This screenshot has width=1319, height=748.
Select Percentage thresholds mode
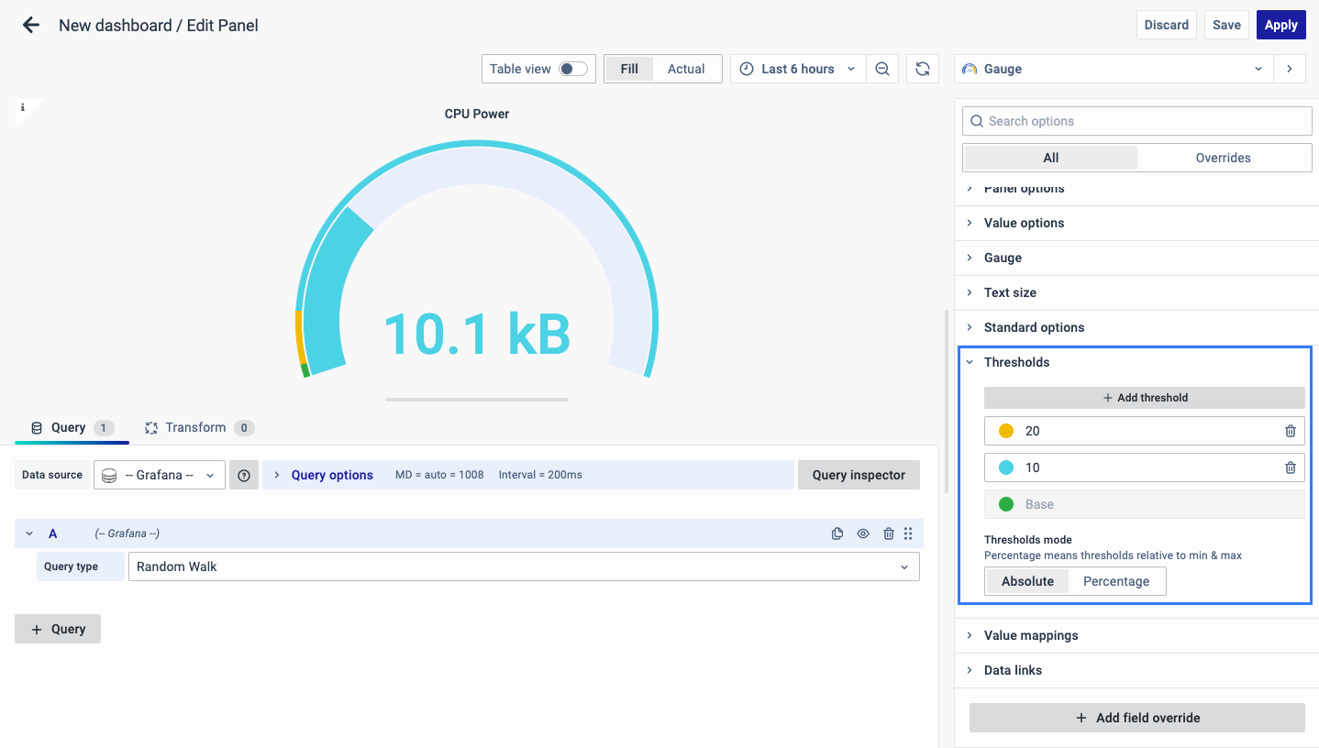(1115, 581)
